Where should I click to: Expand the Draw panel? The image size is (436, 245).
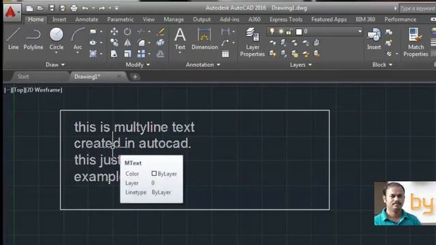click(55, 65)
